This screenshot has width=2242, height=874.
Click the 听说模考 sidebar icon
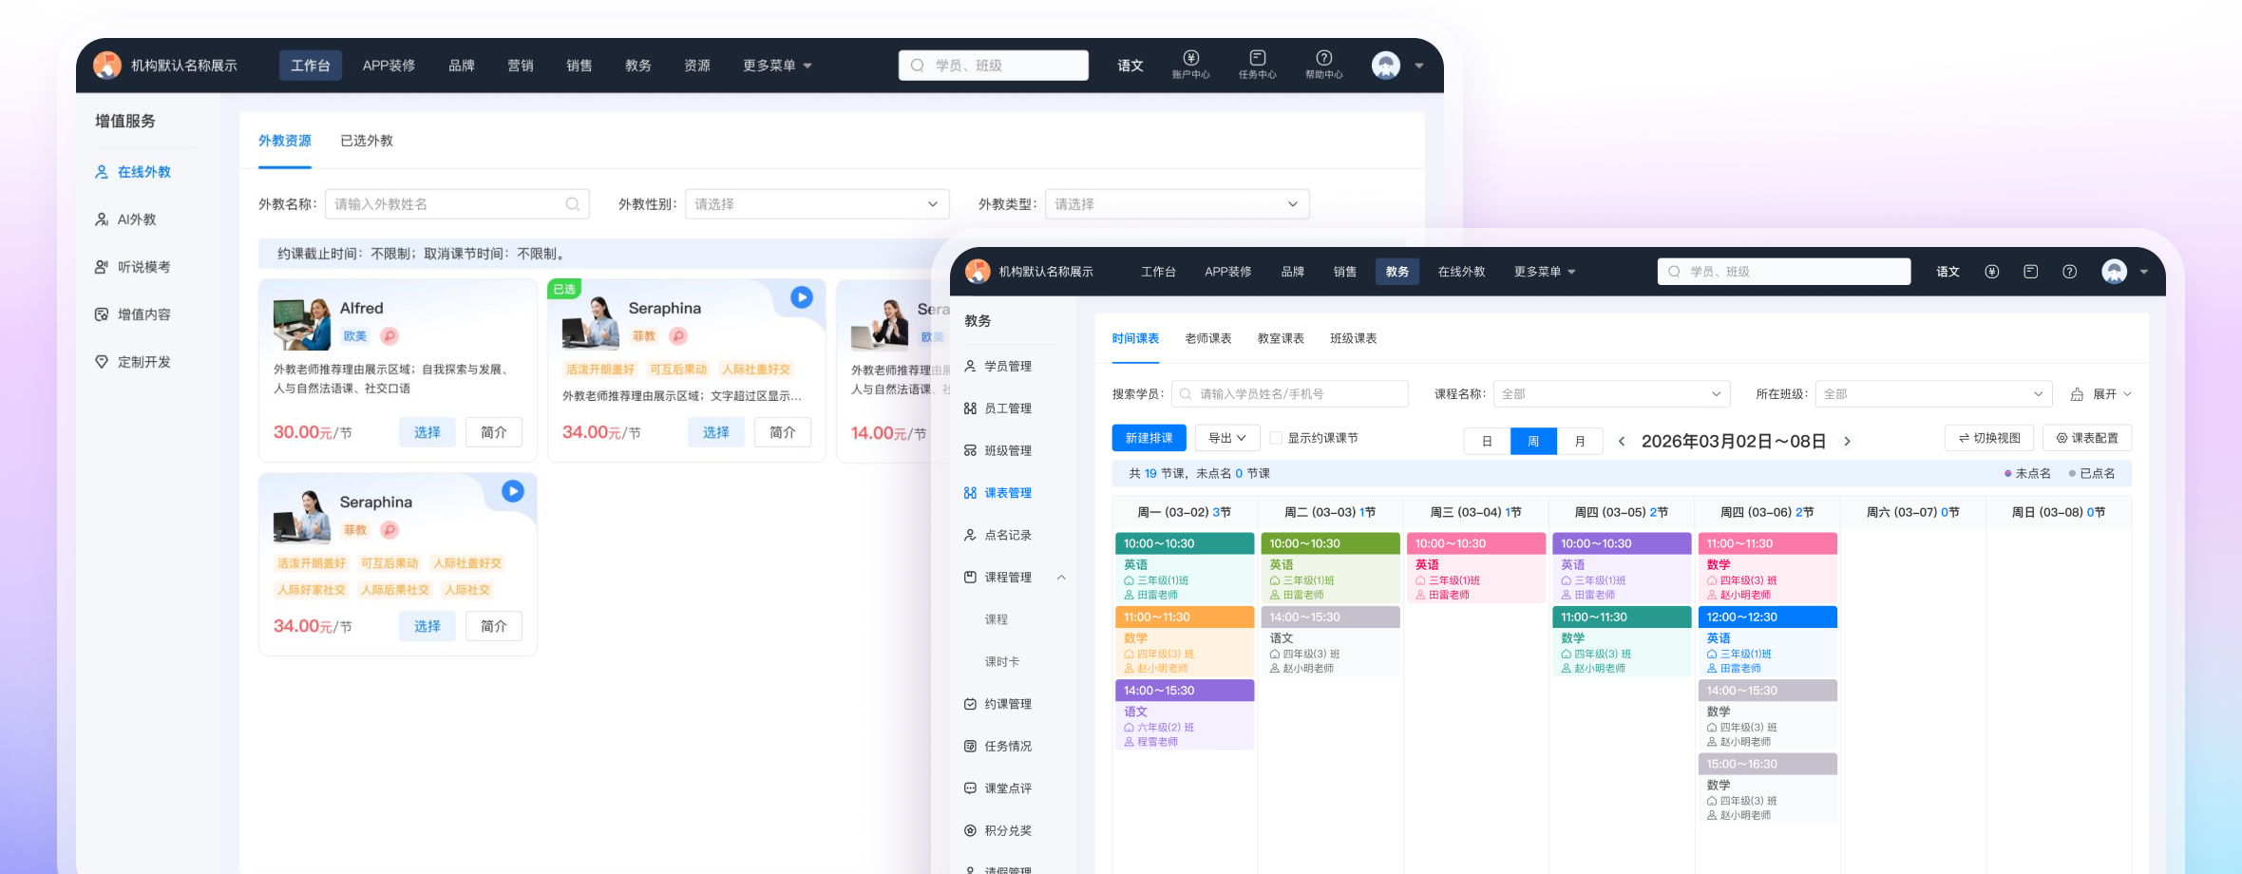point(102,267)
